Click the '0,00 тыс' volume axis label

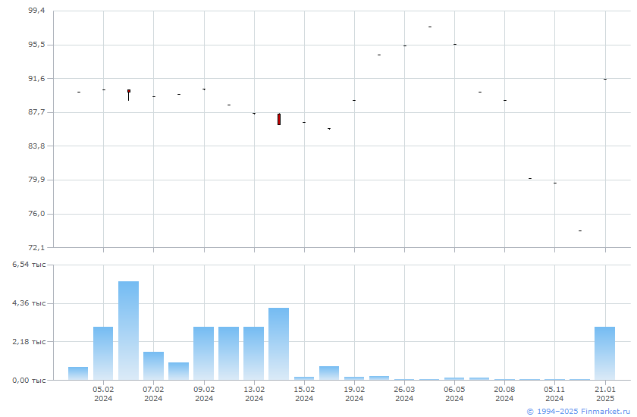(x=29, y=380)
